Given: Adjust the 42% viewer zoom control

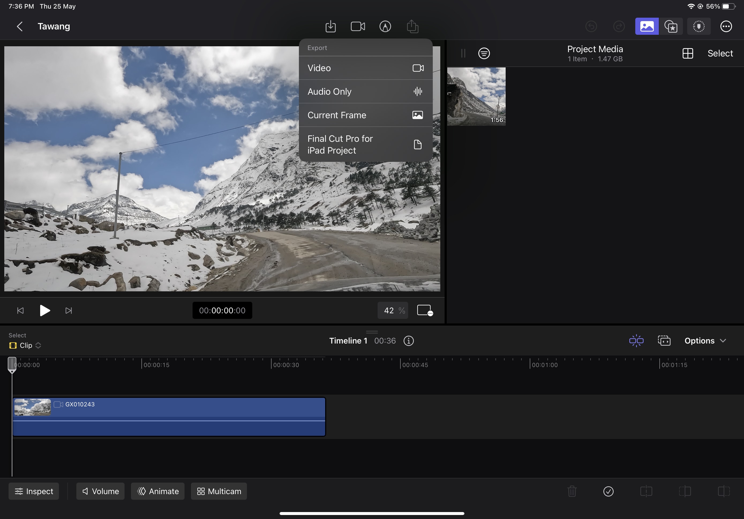Looking at the screenshot, I should (x=393, y=310).
